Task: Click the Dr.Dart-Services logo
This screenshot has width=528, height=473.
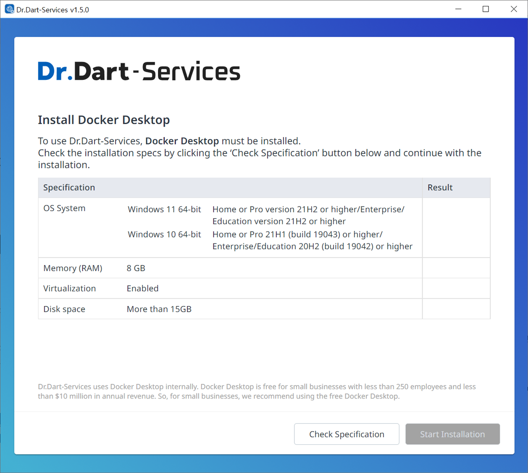Action: pos(139,71)
